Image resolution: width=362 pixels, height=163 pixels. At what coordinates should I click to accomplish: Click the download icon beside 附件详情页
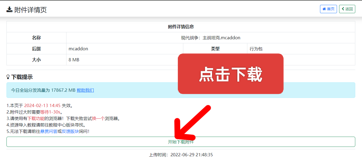pos(9,10)
